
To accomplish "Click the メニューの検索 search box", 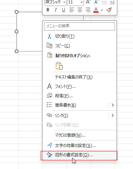I will tap(80, 26).
